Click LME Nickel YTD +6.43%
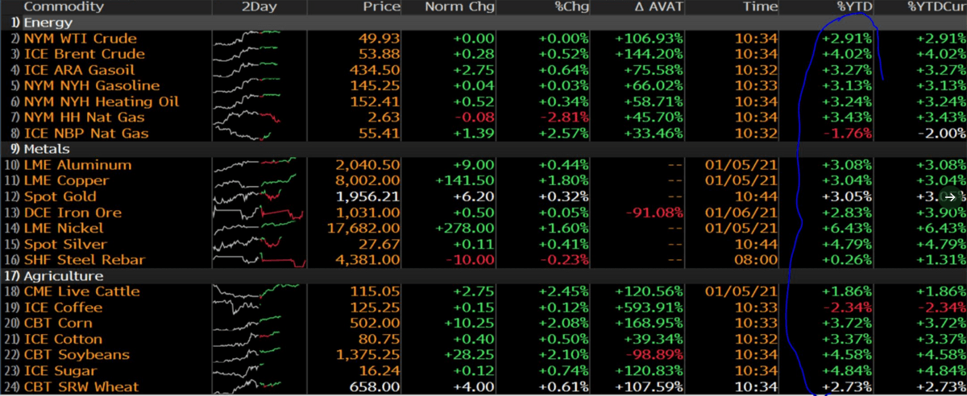This screenshot has width=967, height=396. (x=847, y=228)
